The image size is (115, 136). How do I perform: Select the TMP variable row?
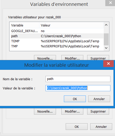pos(57,46)
